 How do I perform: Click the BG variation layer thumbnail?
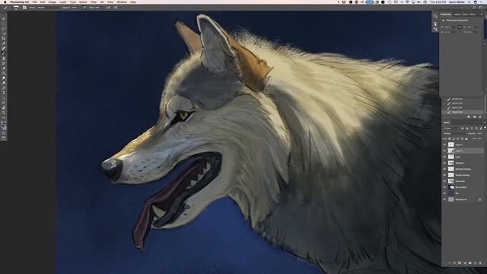[x=451, y=187]
